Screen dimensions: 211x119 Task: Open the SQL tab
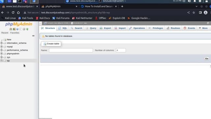[63, 28]
